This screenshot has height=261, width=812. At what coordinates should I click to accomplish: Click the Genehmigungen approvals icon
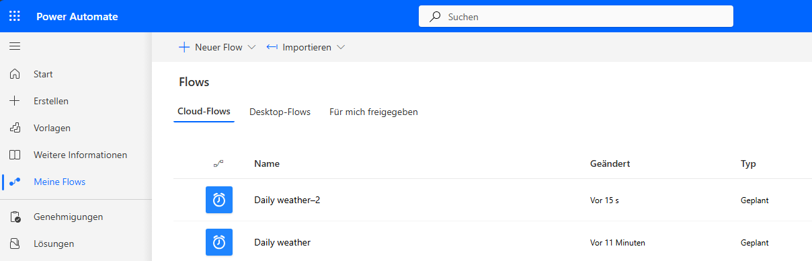[15, 217]
